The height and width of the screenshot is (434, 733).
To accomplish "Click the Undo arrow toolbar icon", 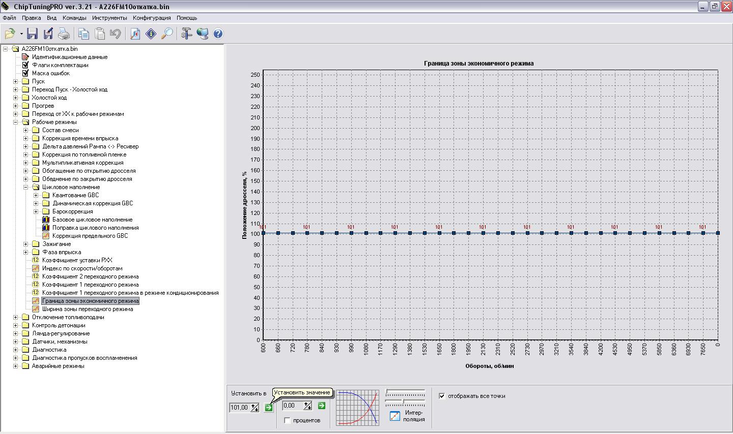I will click(116, 34).
